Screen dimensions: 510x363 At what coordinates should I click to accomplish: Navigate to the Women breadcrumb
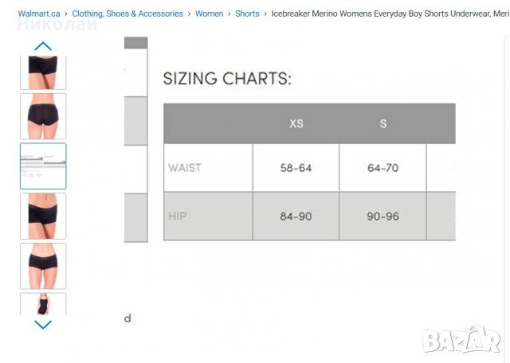pyautogui.click(x=209, y=14)
